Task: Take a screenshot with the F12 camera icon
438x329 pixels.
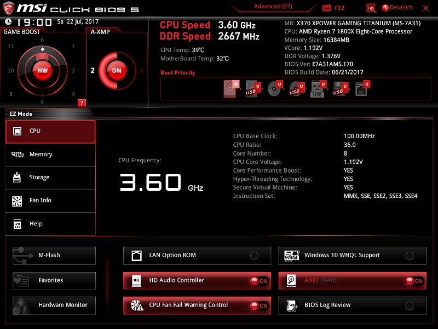Action: 326,8
